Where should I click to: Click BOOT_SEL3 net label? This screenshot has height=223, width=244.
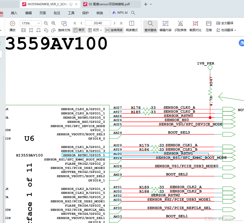pyautogui.click(x=179, y=133)
